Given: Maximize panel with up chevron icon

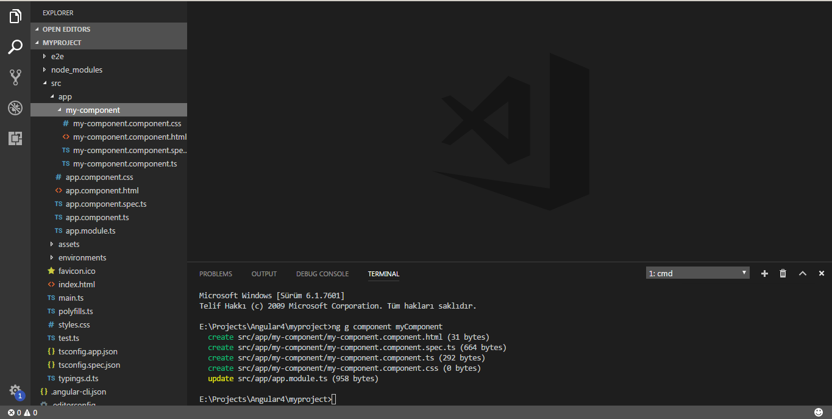Looking at the screenshot, I should click(x=803, y=274).
